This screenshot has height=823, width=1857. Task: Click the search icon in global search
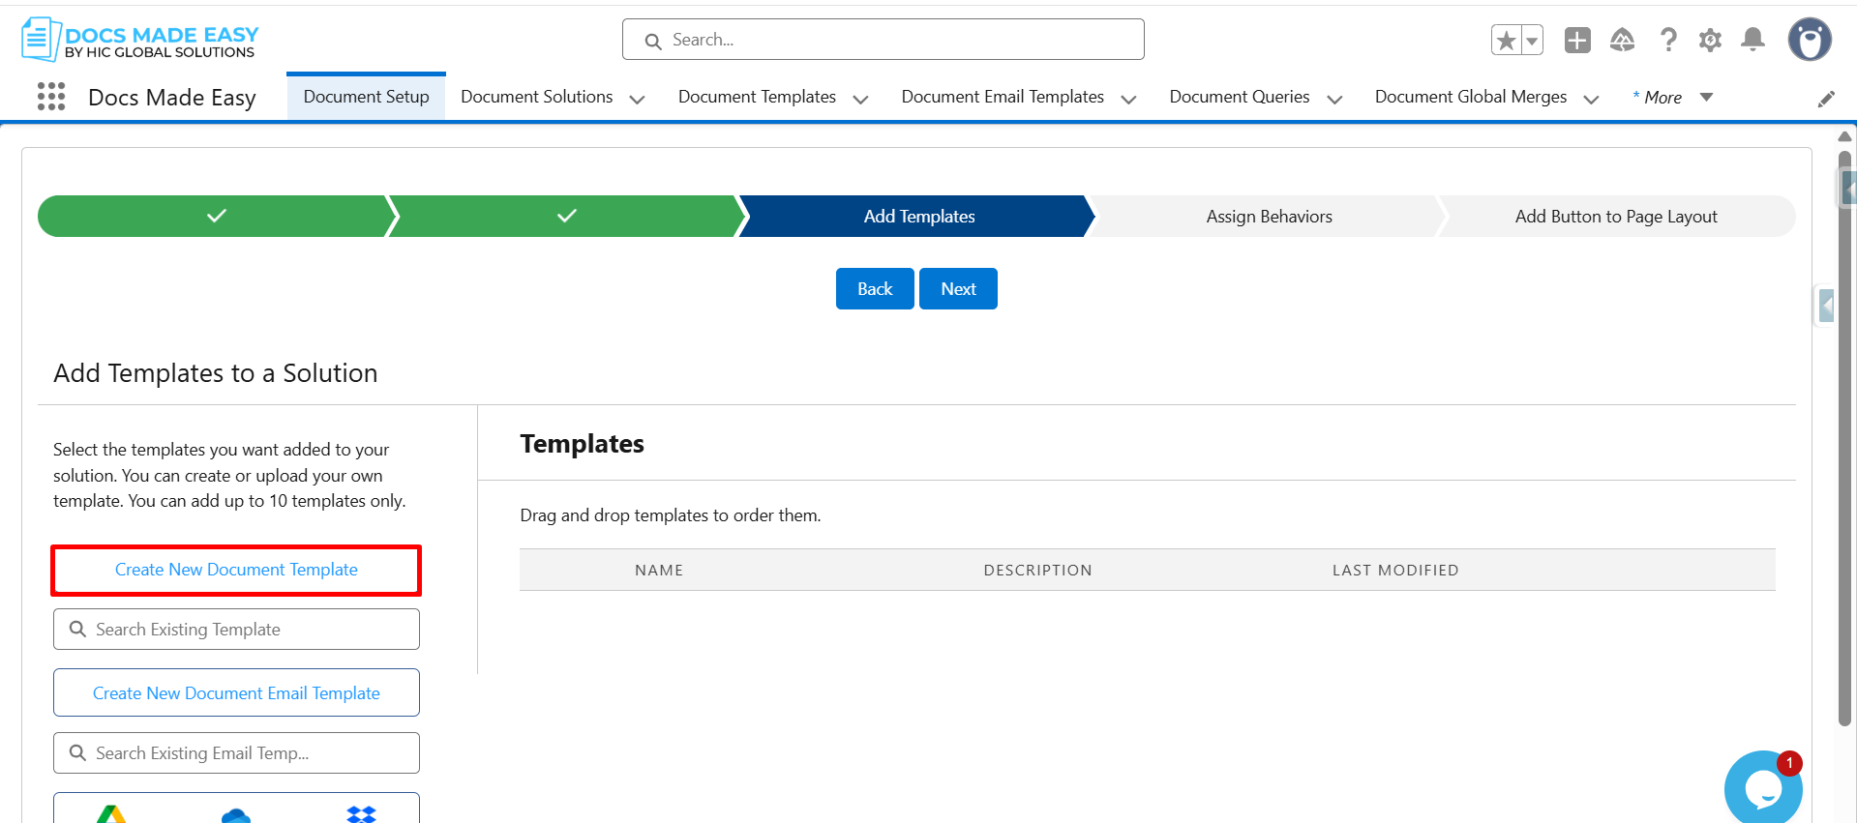(653, 41)
